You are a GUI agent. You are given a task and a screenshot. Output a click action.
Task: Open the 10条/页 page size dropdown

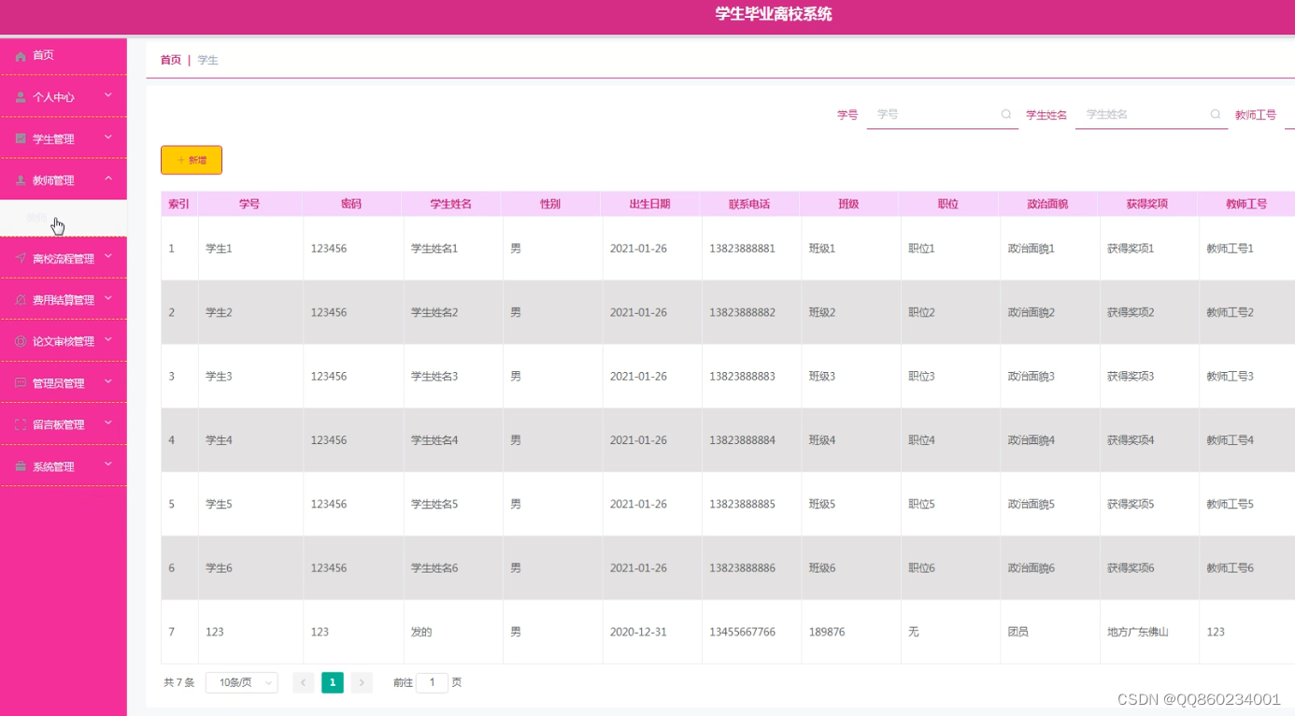pos(242,682)
